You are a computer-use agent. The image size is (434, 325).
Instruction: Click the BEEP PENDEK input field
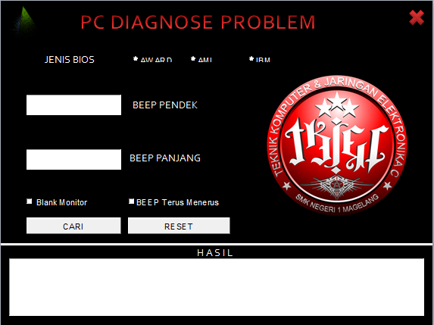click(73, 105)
